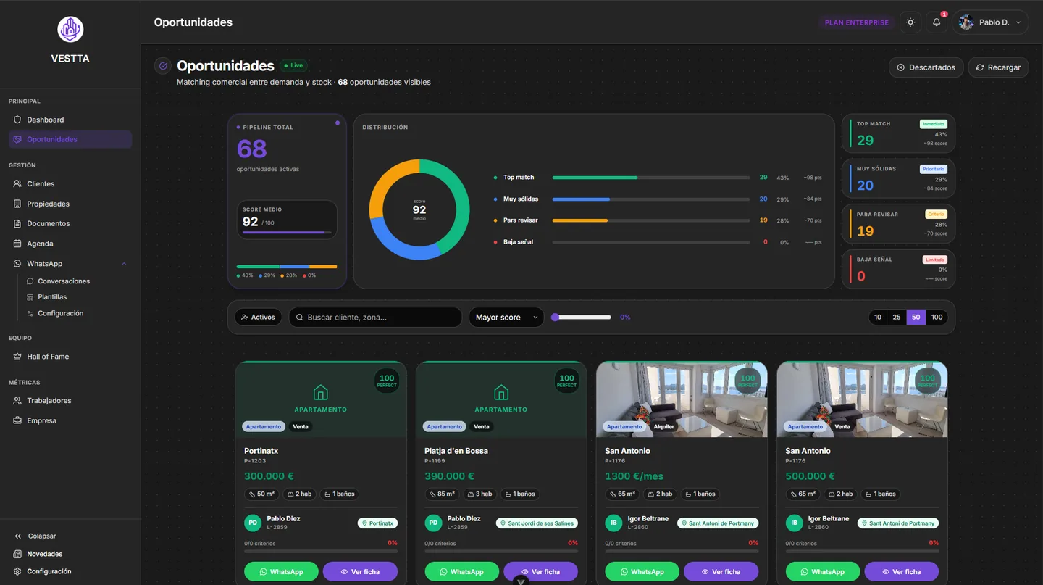
Task: Click WhatsApp on the 1300 €/mes card
Action: point(642,572)
